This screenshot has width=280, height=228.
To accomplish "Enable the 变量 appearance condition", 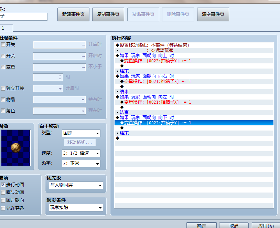I will coord(3,67).
